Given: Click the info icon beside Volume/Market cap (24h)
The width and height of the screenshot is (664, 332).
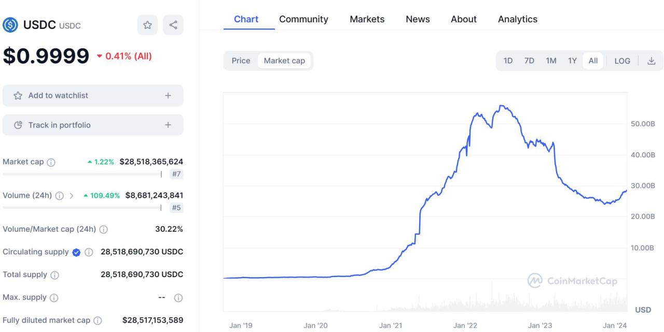Looking at the screenshot, I should pyautogui.click(x=104, y=229).
